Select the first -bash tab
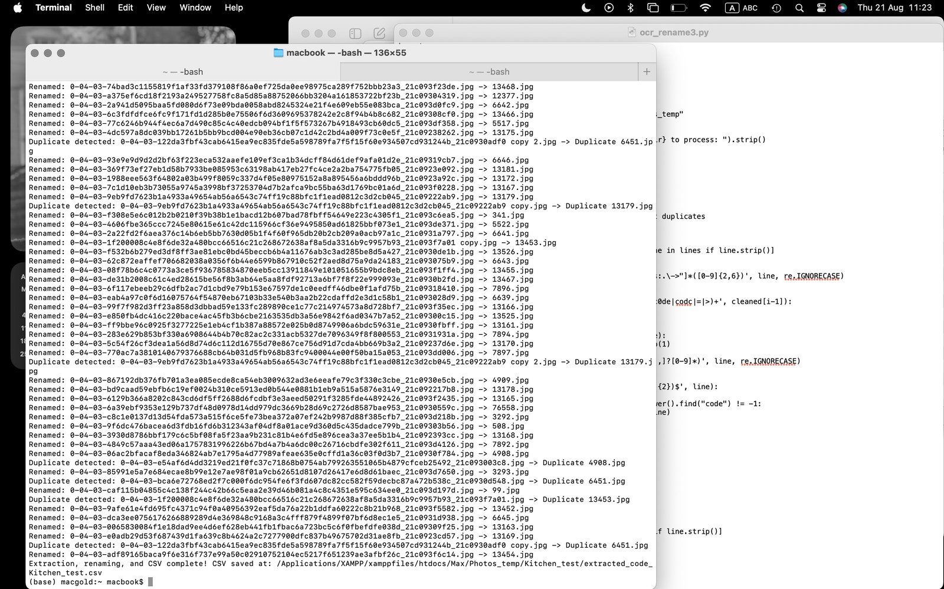This screenshot has width=944, height=589. click(183, 72)
